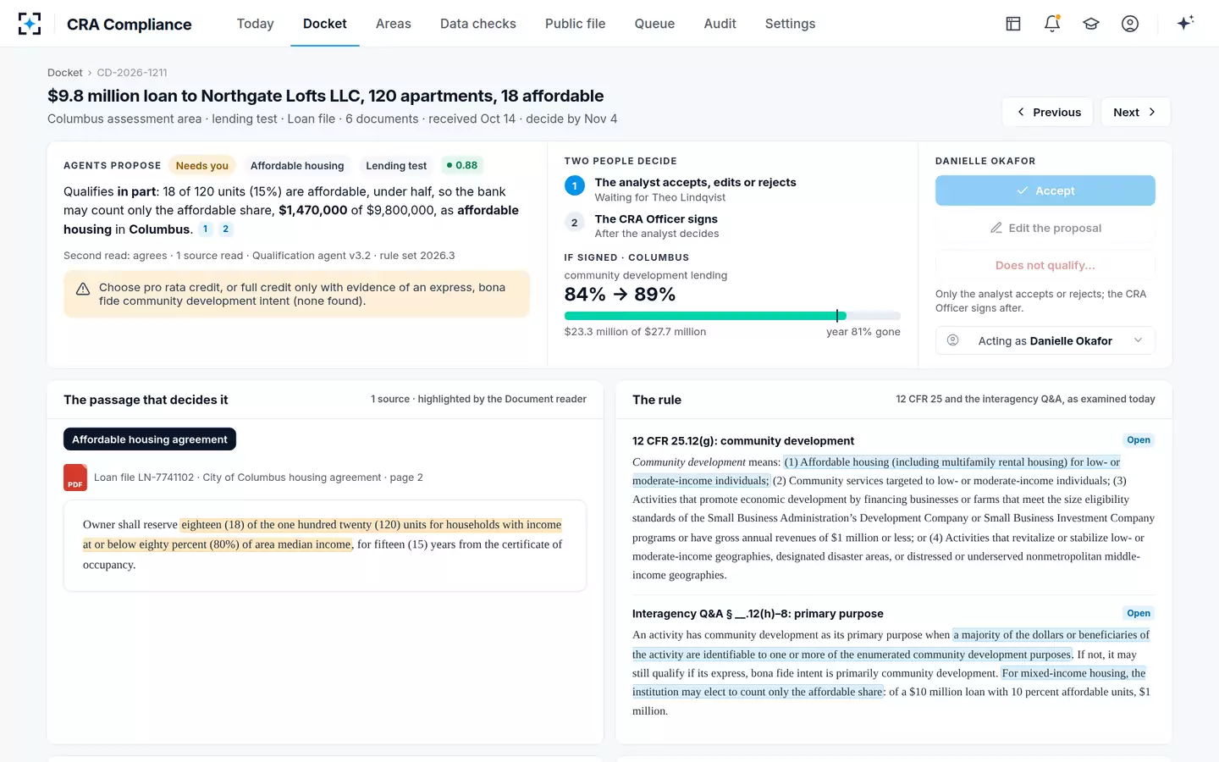Image resolution: width=1219 pixels, height=762 pixels.
Task: Click the PDF file icon for loan file
Action: click(75, 478)
